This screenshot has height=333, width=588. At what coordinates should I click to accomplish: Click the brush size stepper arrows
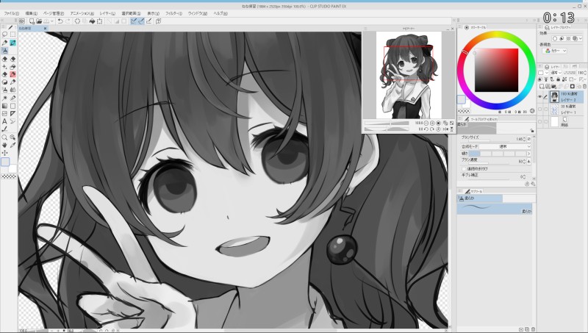[524, 139]
